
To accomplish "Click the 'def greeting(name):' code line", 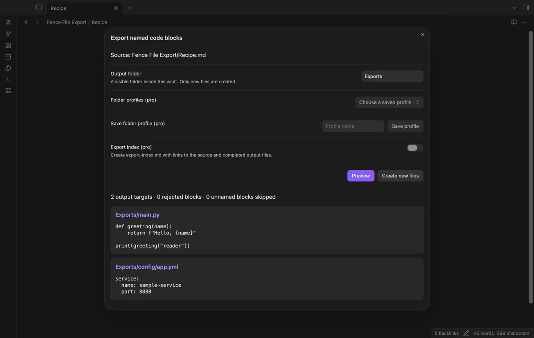I will [x=144, y=226].
